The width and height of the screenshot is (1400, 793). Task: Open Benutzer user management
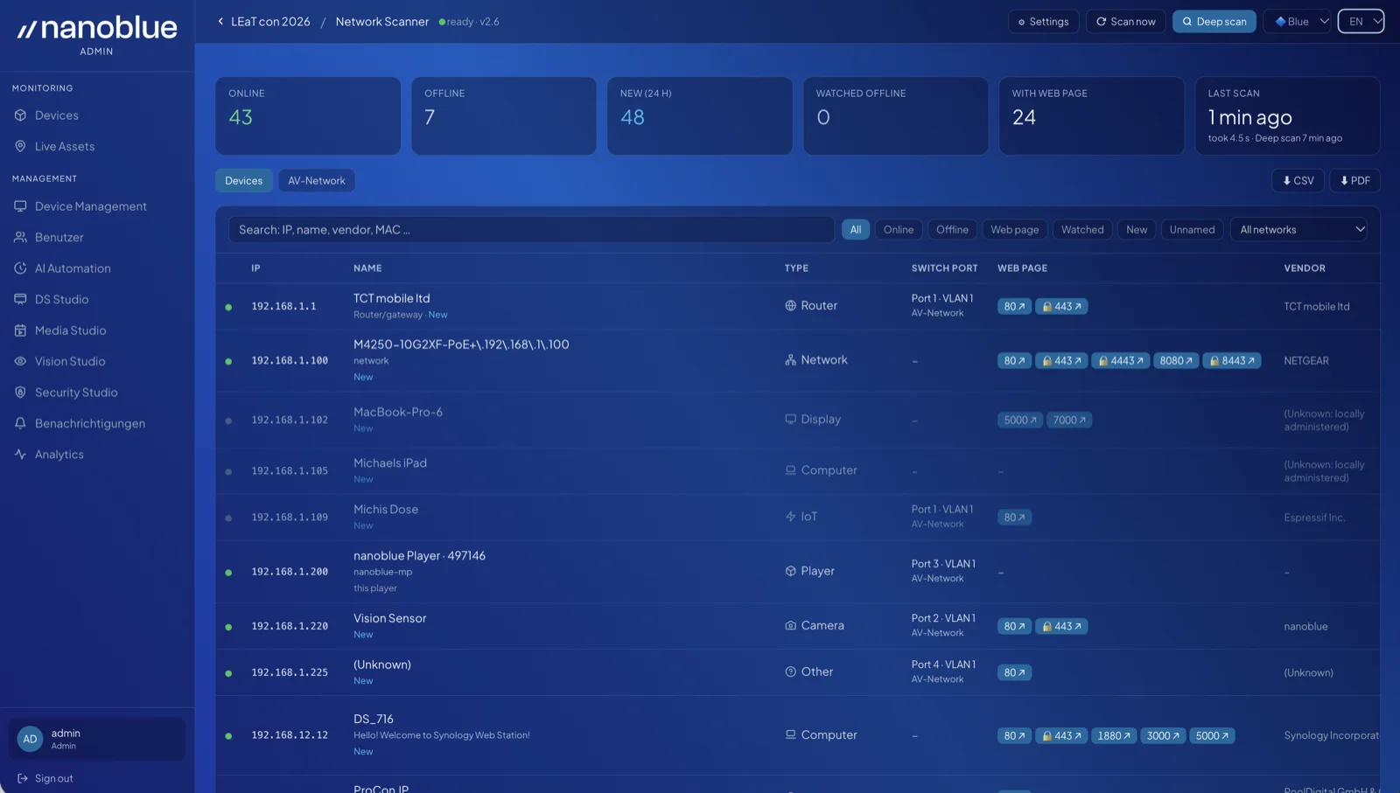pyautogui.click(x=59, y=237)
